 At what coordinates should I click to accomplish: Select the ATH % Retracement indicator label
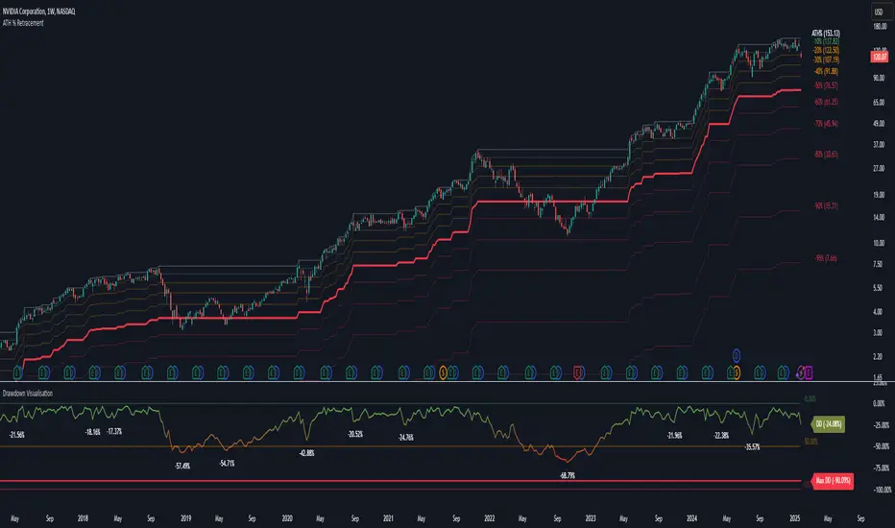(x=23, y=23)
